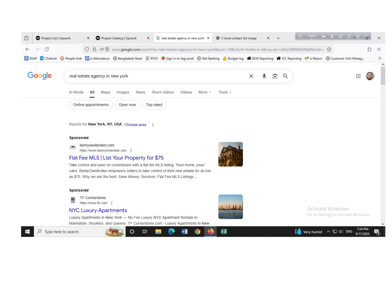Filter results by Open now
The height and width of the screenshot is (294, 392).
127,105
